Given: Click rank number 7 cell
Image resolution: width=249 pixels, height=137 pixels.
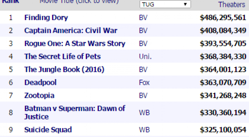Looking at the screenshot, I should coord(11,95).
